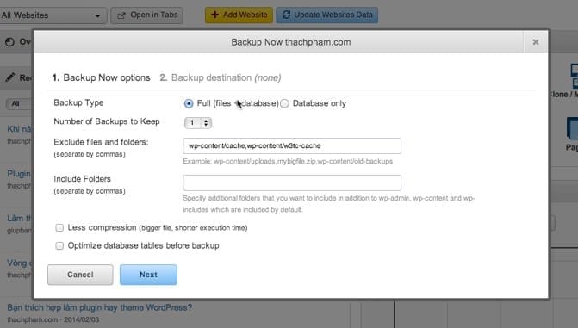
Task: Click the 'Vòng' post link in background
Action: (x=20, y=263)
